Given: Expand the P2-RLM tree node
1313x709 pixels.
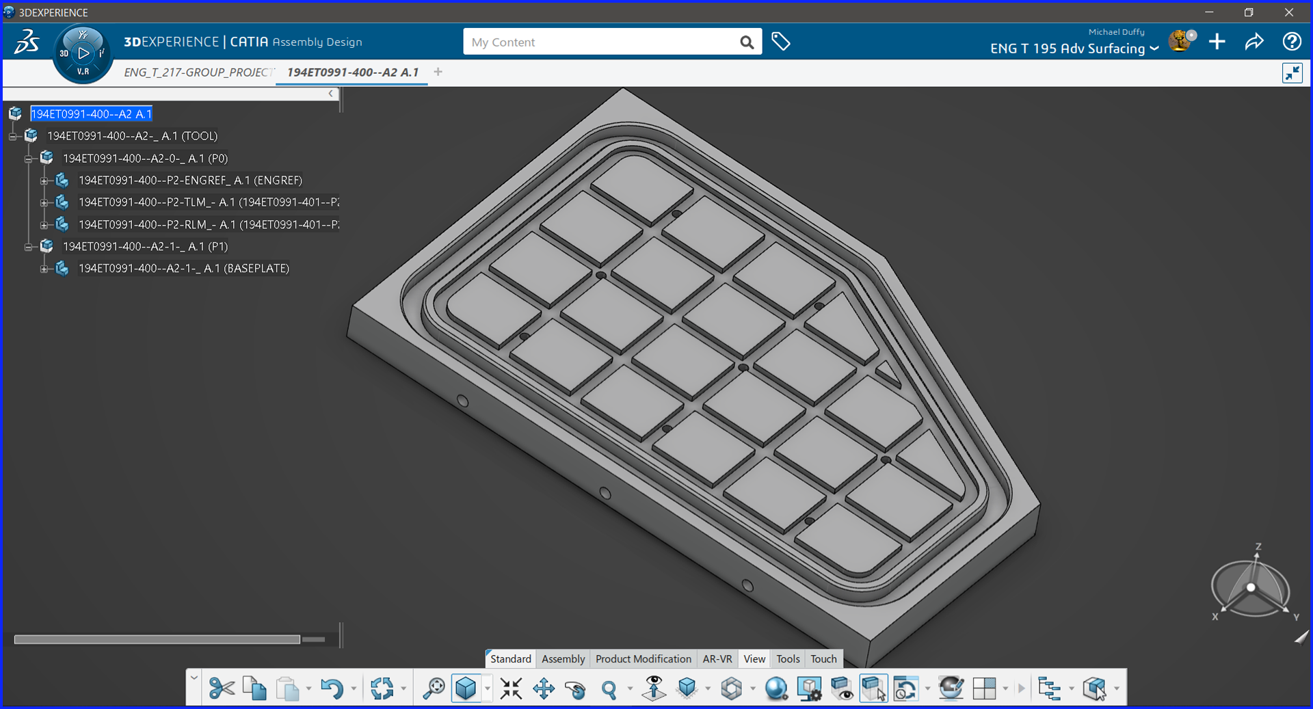Looking at the screenshot, I should coord(44,225).
